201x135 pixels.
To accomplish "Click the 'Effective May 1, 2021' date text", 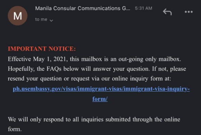I will click(38, 59).
